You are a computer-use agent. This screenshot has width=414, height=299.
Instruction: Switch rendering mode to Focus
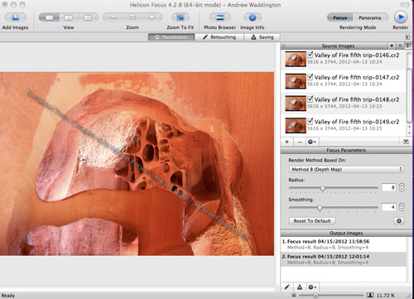(x=340, y=17)
